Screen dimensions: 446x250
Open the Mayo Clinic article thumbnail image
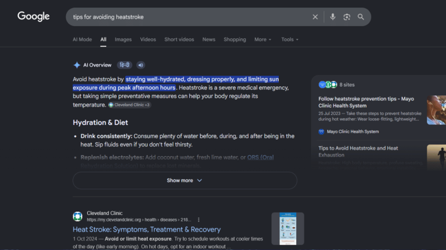pyautogui.click(x=436, y=110)
